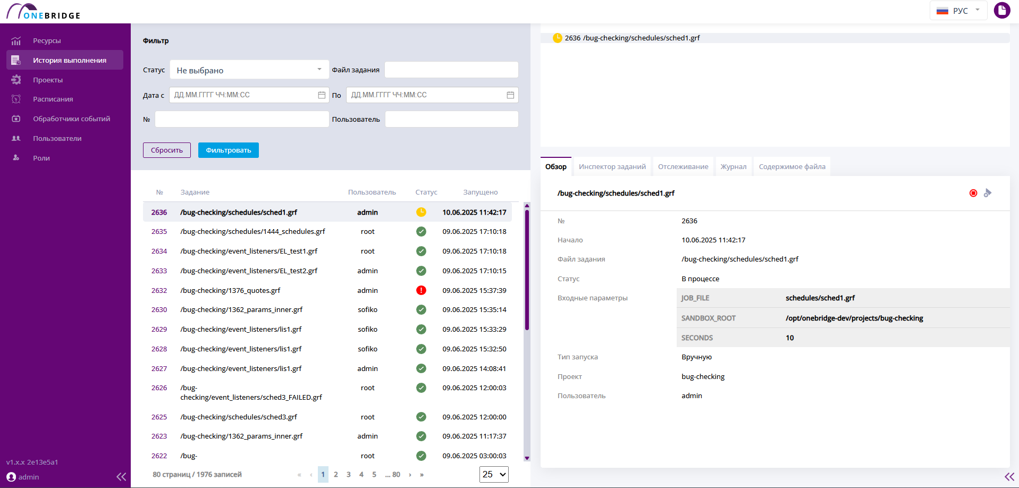Click the next page arrow

pyautogui.click(x=410, y=474)
